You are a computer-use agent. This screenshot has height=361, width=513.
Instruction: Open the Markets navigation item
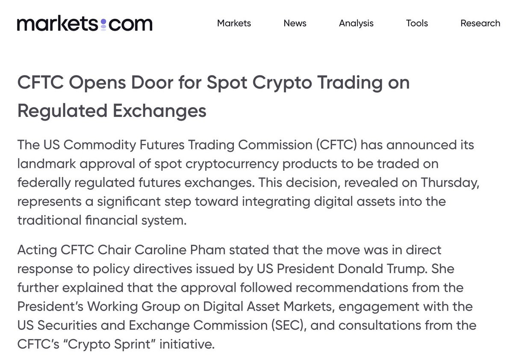click(x=234, y=23)
